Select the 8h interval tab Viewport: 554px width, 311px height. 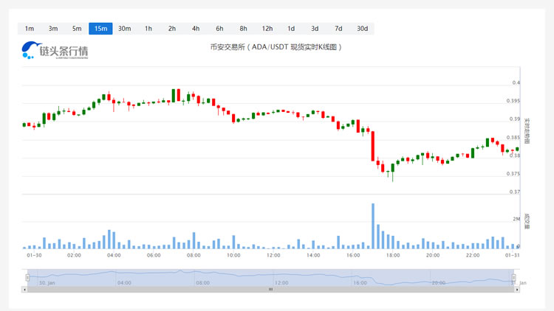(244, 29)
